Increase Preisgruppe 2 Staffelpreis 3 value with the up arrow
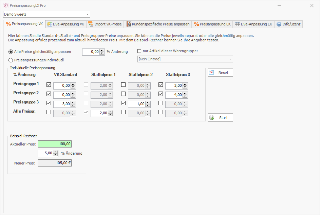320x215 pixels. tap(185, 93)
